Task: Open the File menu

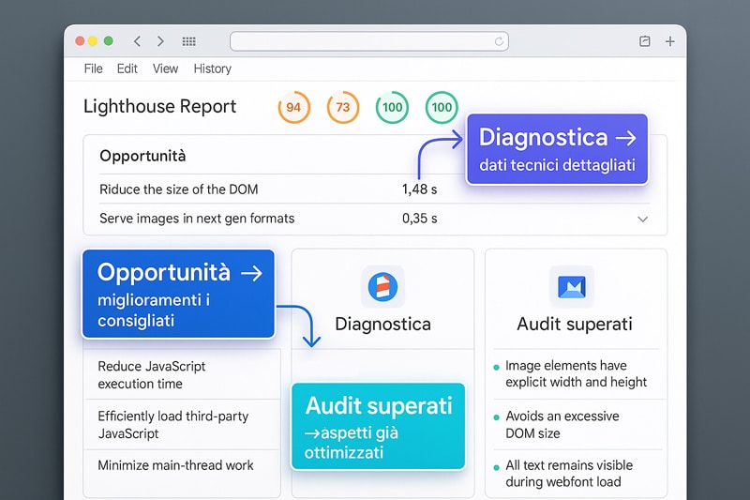Action: coord(93,68)
